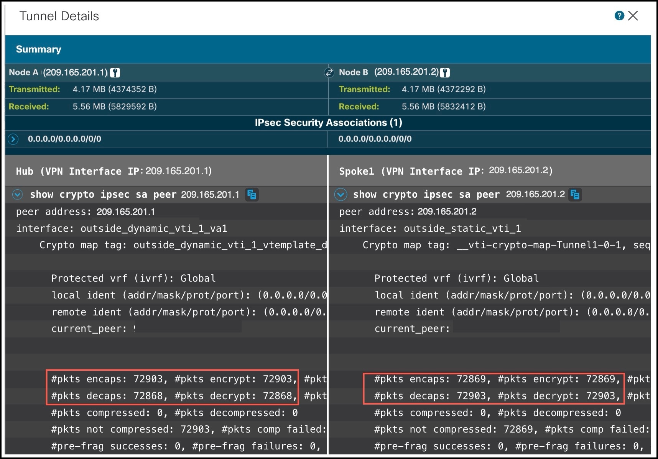Select Spoke1 pkts encaps 72869 line
The width and height of the screenshot is (658, 459).
coord(512,379)
